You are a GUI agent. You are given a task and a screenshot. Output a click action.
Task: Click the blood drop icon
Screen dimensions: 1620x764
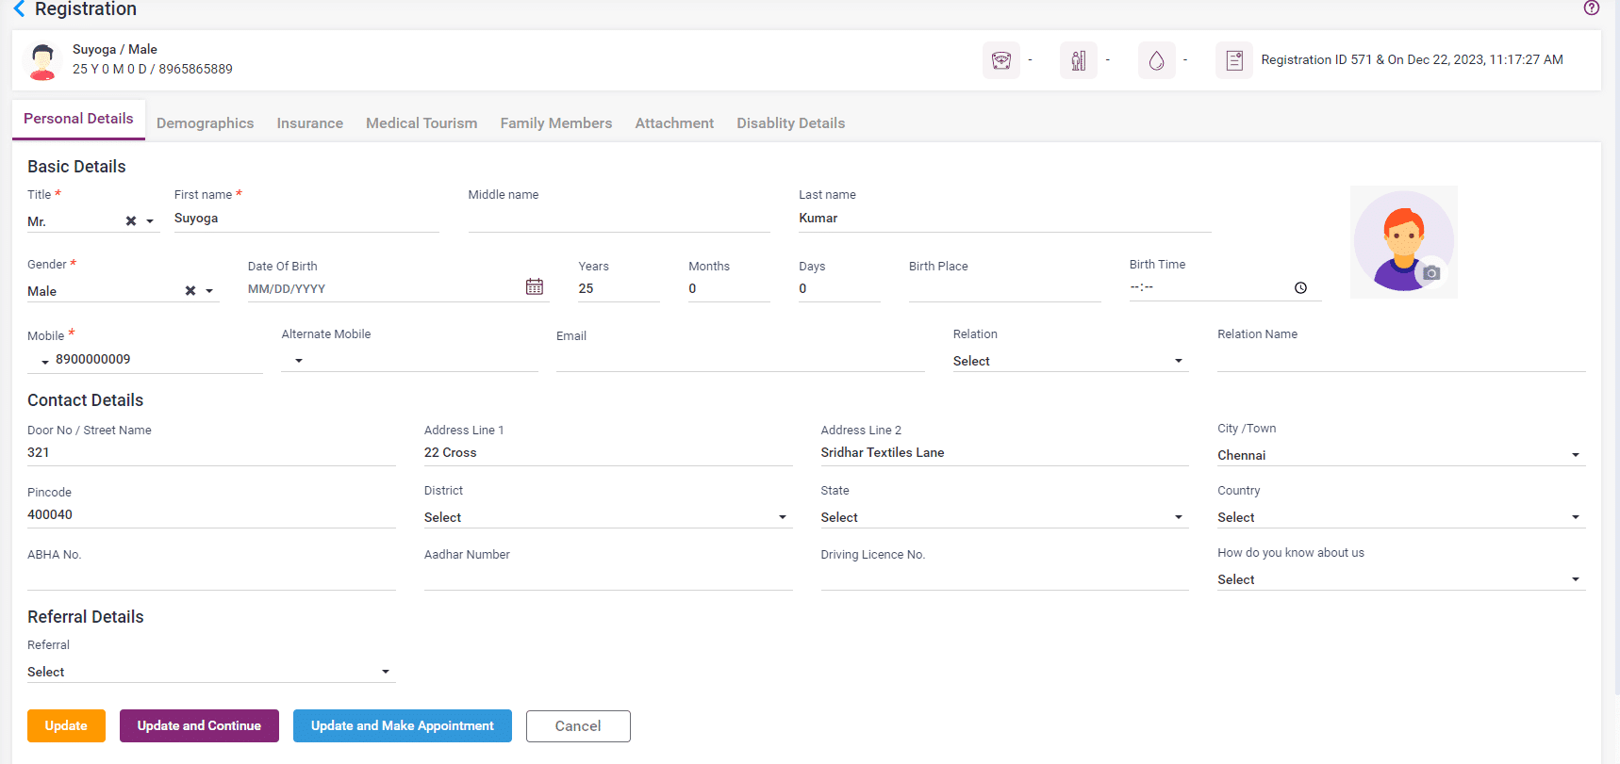1156,60
